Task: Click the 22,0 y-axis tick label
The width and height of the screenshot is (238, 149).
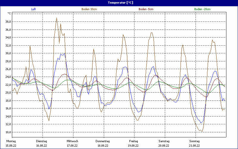Action: coord(8,85)
